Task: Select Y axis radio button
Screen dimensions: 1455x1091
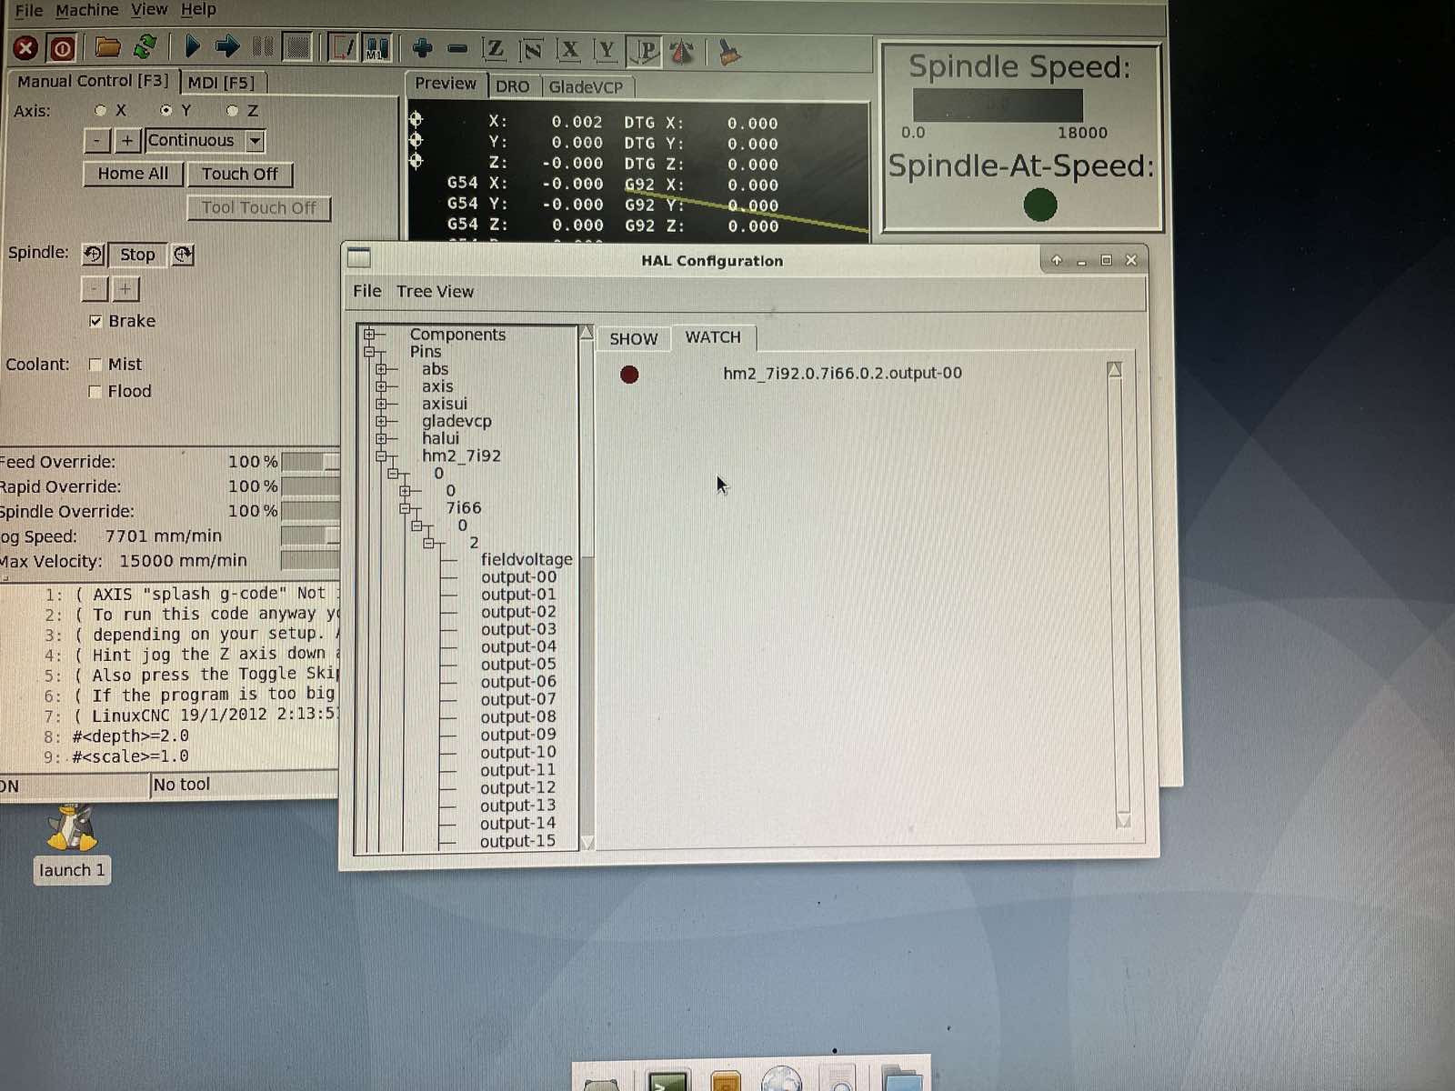Action: (166, 110)
